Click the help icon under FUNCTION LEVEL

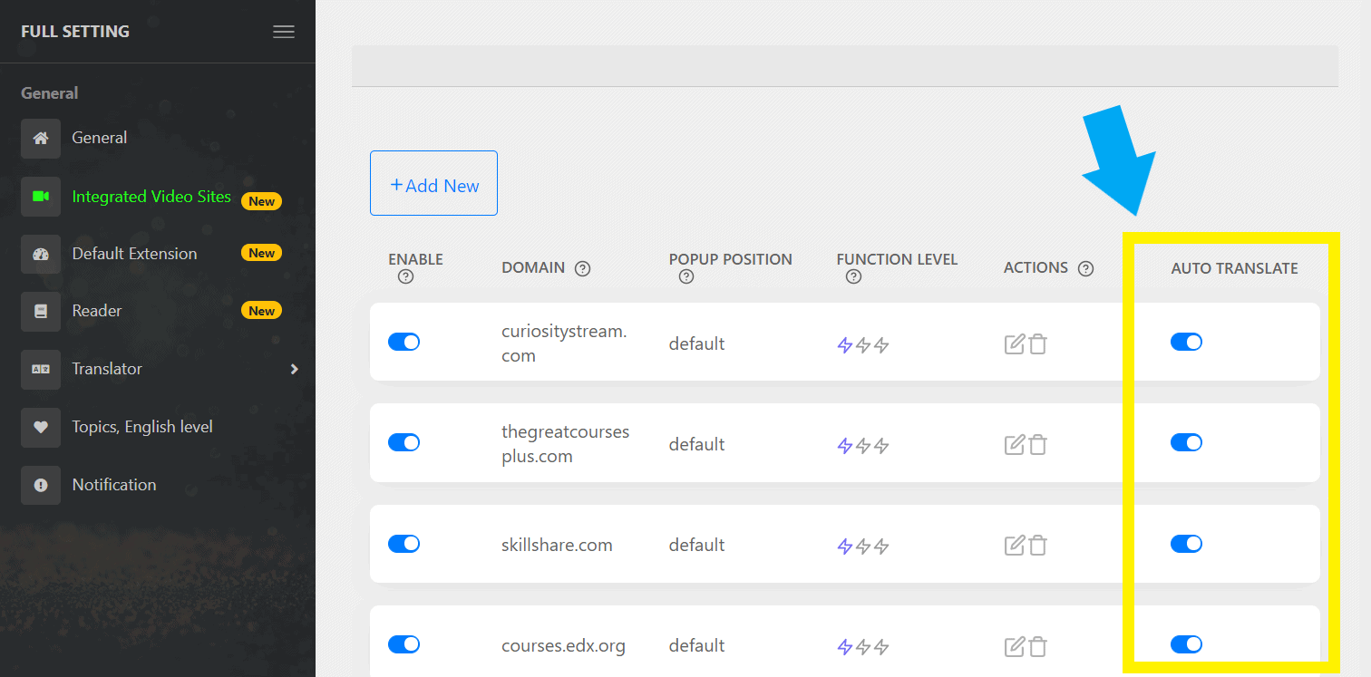[x=853, y=276]
